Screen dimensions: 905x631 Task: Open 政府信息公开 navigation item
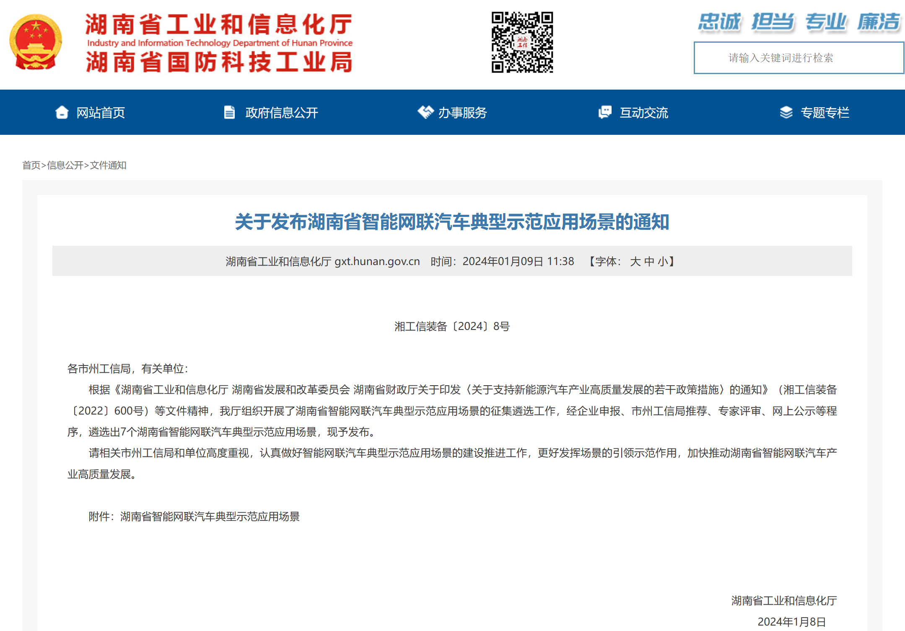(x=282, y=113)
